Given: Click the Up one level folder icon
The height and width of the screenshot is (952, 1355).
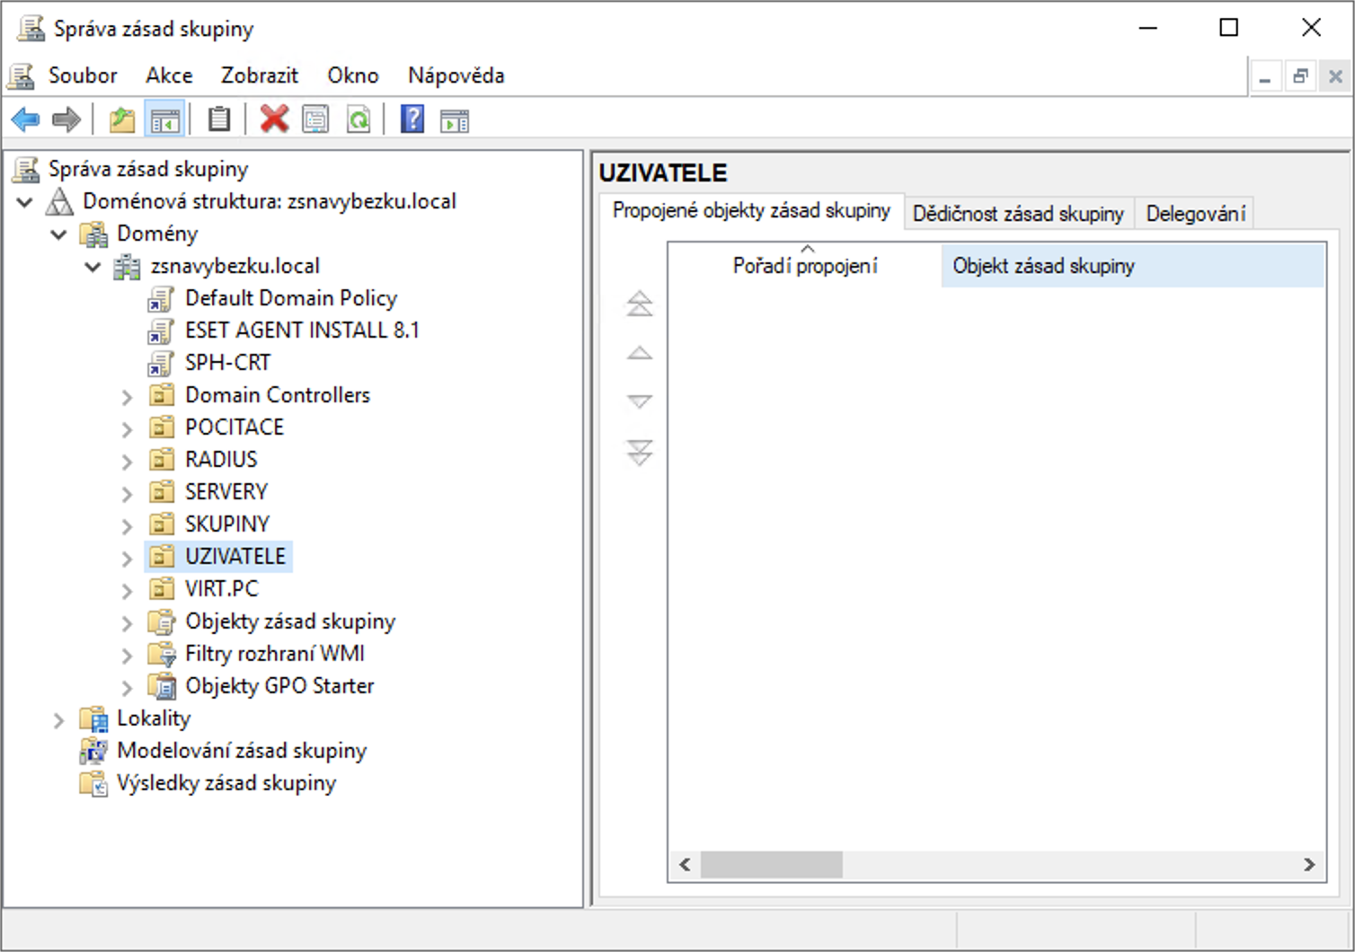Looking at the screenshot, I should [121, 119].
